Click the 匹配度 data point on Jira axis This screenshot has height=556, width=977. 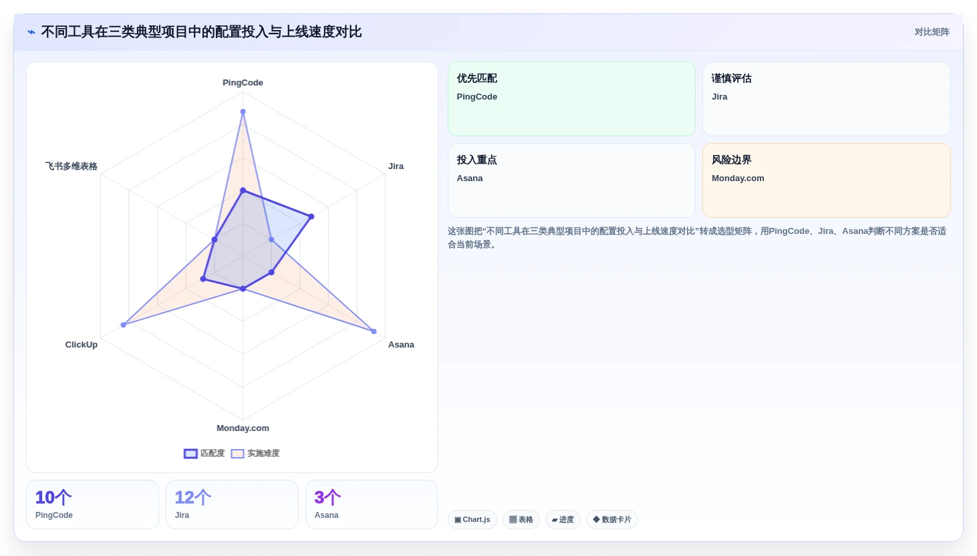point(311,217)
